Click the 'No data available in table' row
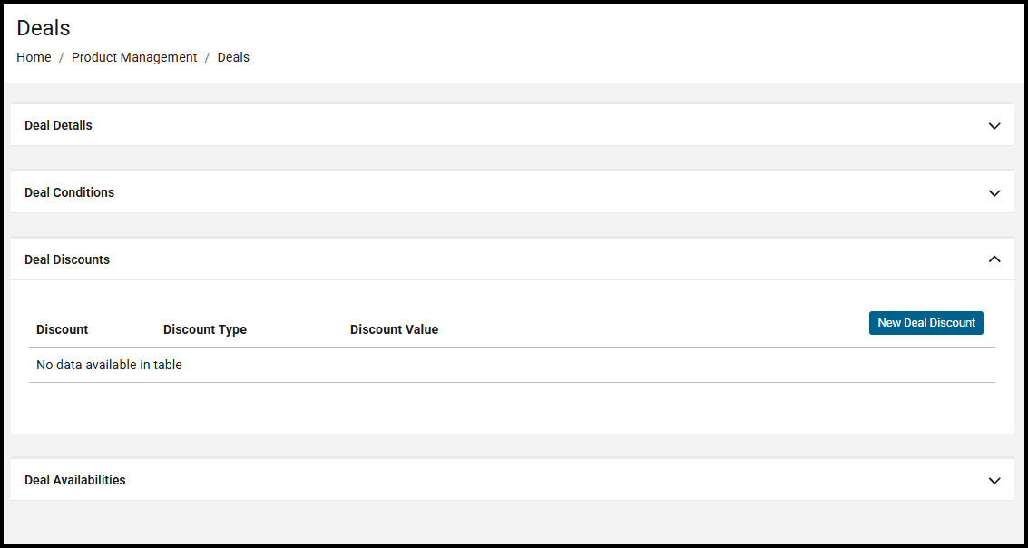This screenshot has height=548, width=1028. (x=109, y=365)
